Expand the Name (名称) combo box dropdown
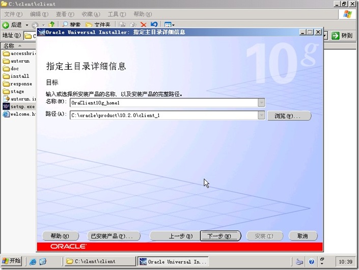359x270 pixels. 261,102
